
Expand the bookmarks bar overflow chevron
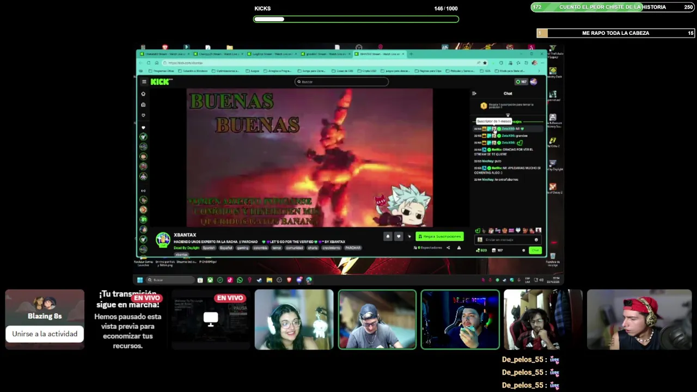click(x=539, y=71)
